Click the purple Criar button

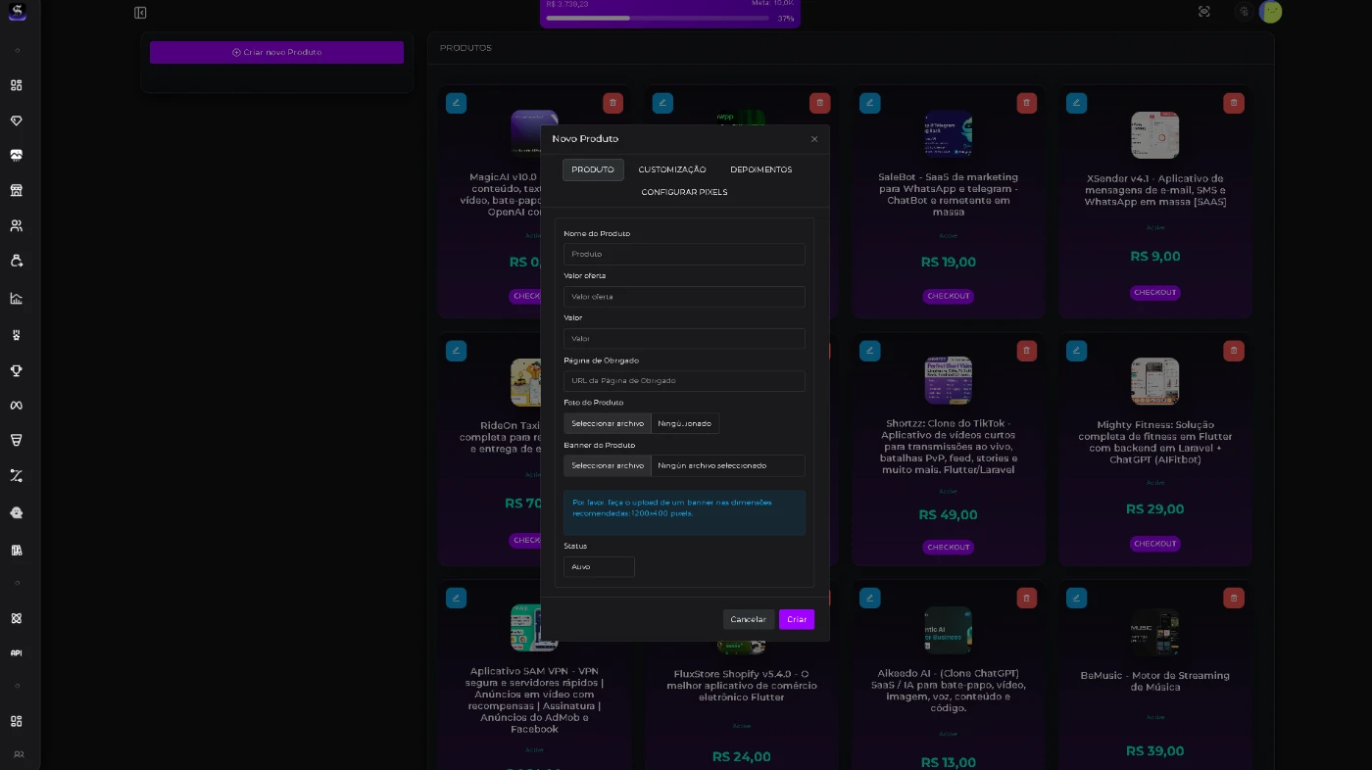pyautogui.click(x=796, y=619)
